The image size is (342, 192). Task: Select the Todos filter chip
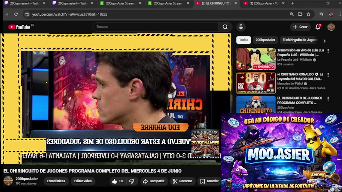243,40
